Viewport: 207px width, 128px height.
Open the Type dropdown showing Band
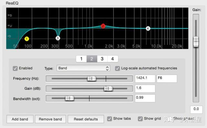[x=83, y=68]
